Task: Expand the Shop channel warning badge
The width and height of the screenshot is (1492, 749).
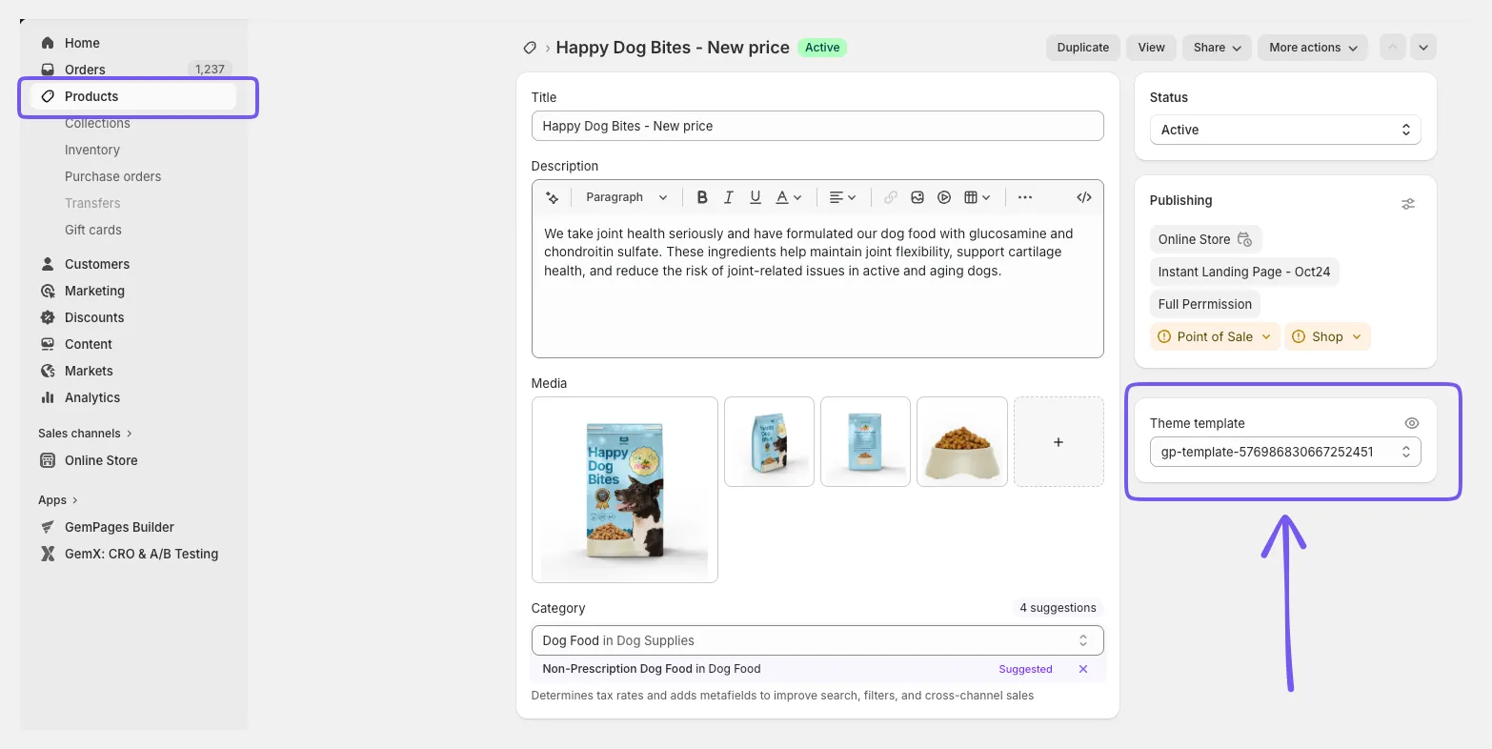Action: pyautogui.click(x=1327, y=336)
